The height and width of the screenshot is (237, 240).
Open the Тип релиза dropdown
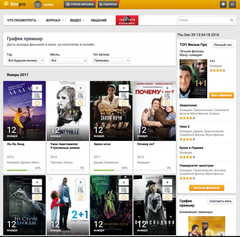(111, 60)
